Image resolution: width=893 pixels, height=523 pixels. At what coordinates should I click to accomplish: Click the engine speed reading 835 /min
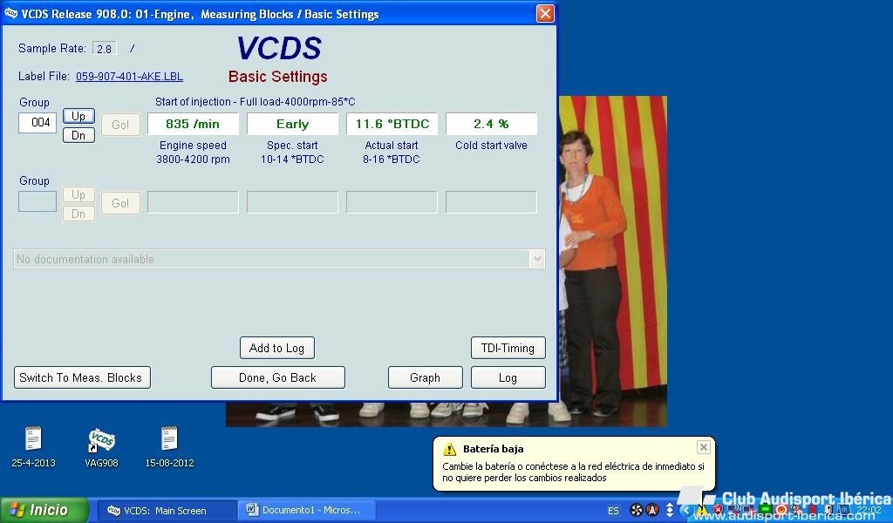193,124
